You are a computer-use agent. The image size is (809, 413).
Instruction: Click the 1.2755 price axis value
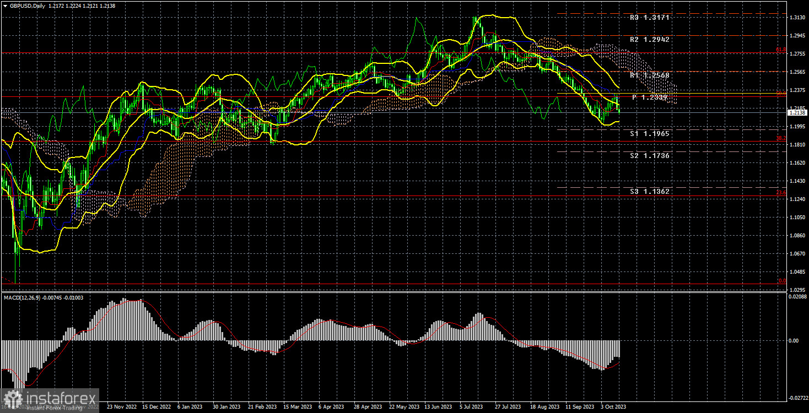[797, 54]
